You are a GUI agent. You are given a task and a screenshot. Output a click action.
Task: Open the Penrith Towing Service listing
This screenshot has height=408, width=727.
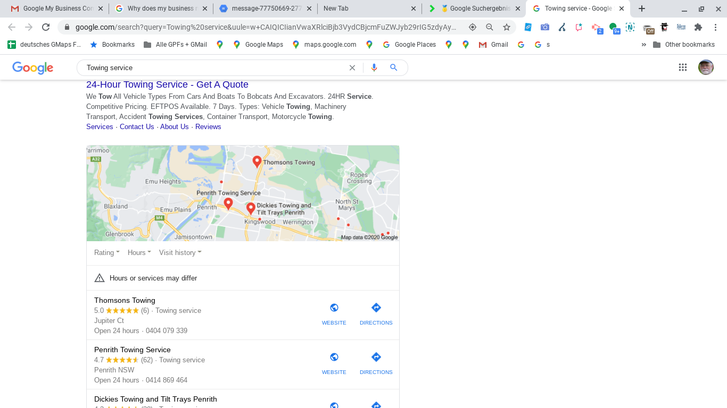click(133, 350)
